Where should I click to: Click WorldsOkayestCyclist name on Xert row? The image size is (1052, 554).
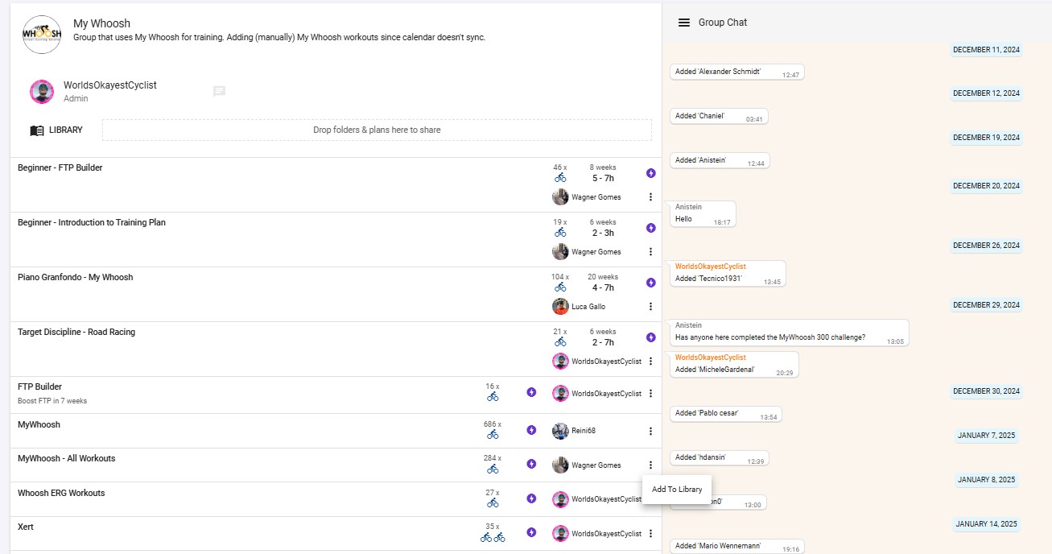[x=607, y=534]
